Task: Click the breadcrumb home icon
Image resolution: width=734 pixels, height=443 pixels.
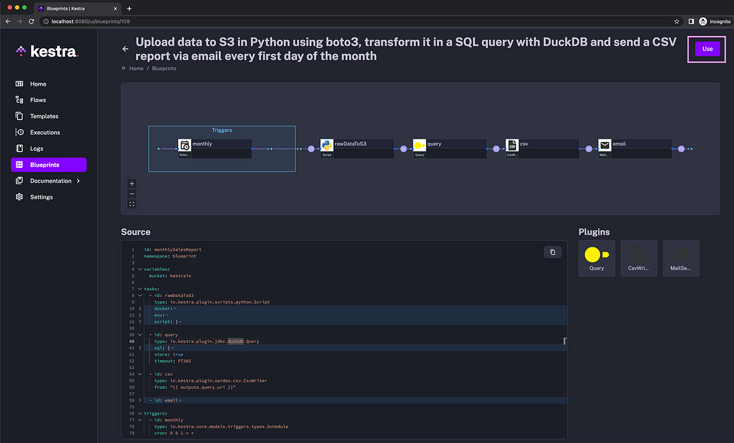Action: tap(124, 68)
